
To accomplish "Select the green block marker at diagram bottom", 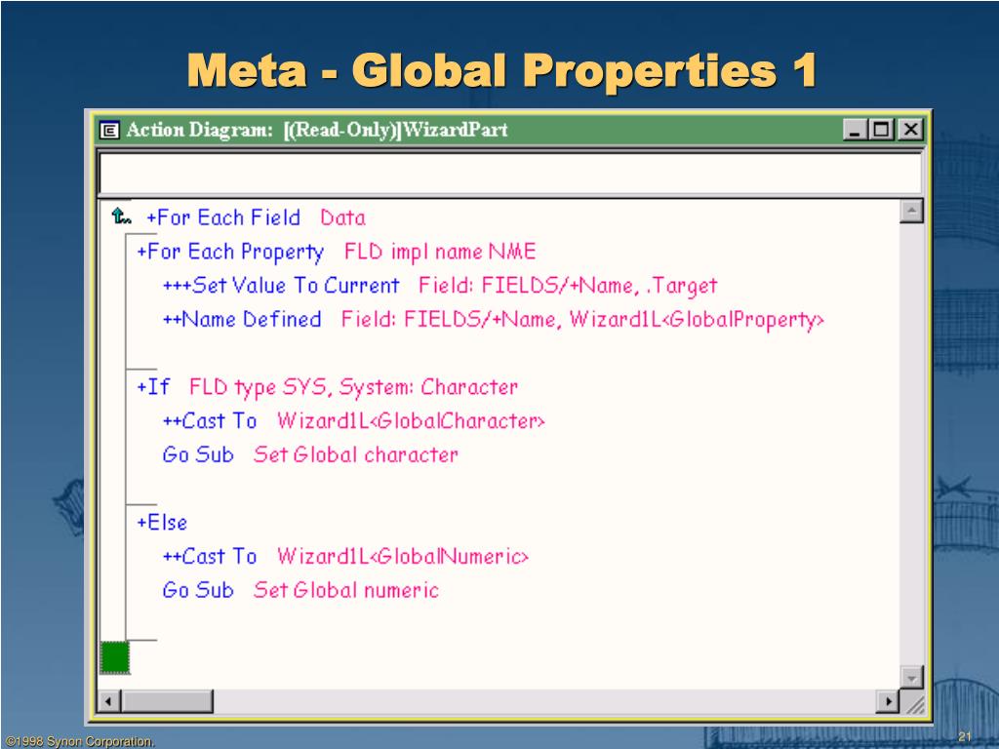I will (x=115, y=656).
